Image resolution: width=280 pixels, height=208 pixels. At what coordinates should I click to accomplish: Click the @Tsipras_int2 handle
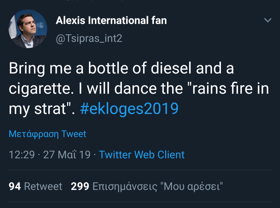point(89,38)
